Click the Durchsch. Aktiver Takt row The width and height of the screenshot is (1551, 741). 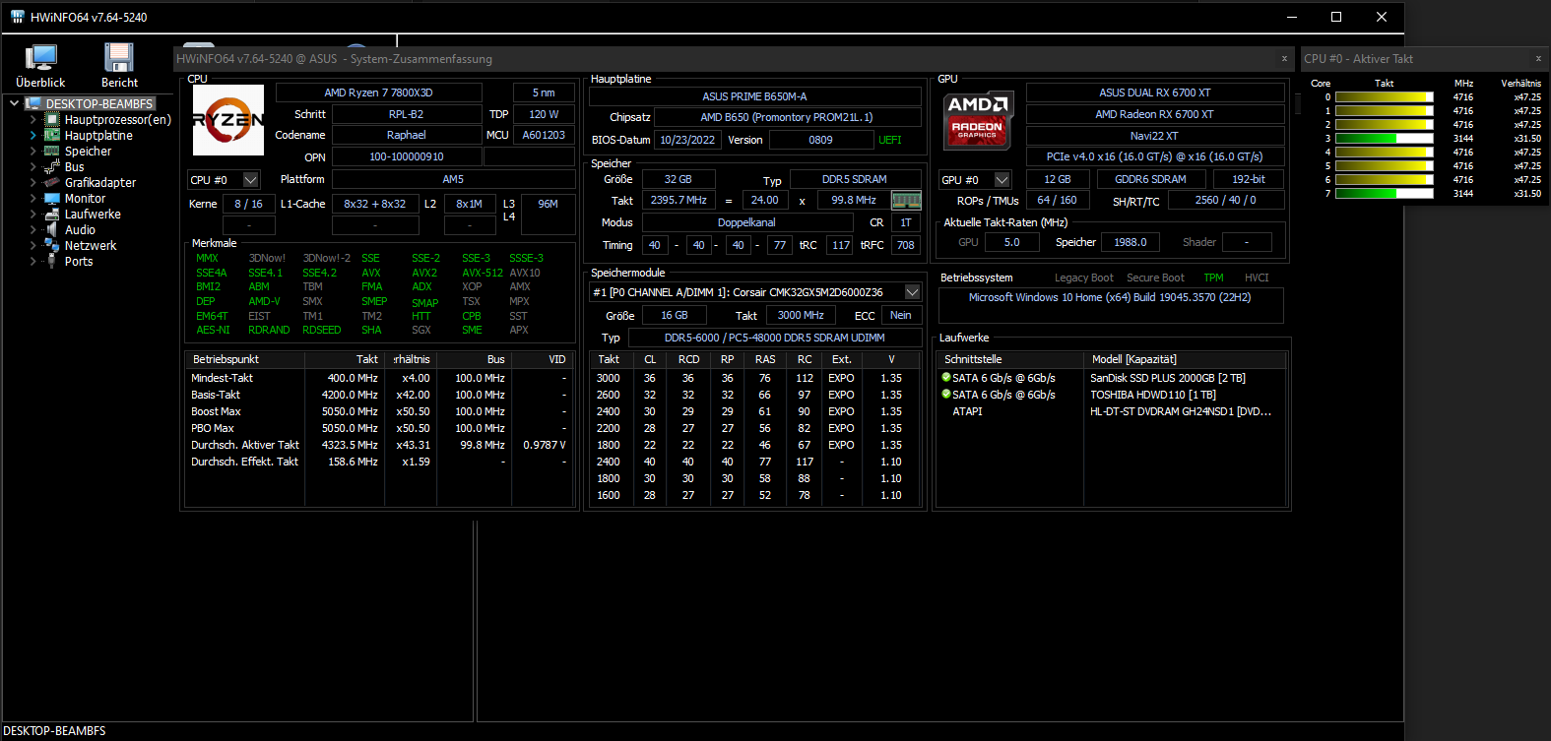coord(378,445)
